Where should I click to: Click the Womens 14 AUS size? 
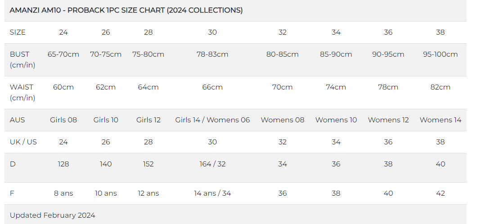pos(440,120)
